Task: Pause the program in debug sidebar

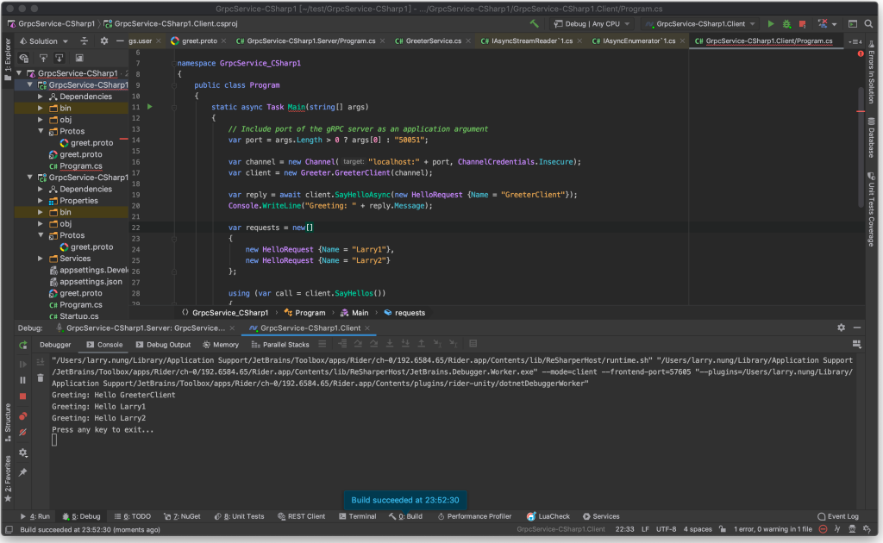Action: click(x=23, y=380)
